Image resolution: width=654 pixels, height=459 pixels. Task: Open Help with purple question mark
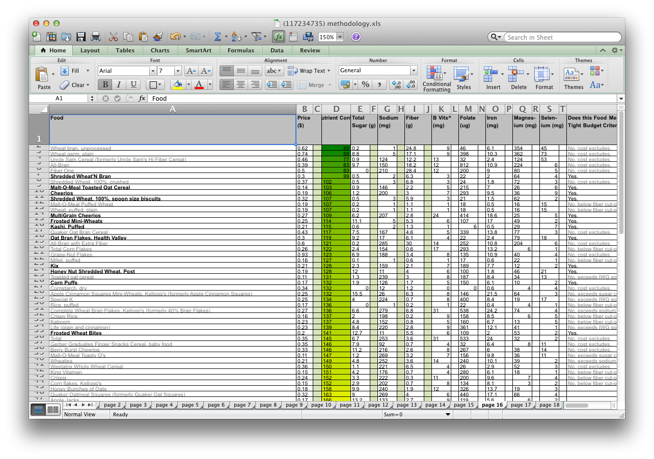click(x=356, y=37)
